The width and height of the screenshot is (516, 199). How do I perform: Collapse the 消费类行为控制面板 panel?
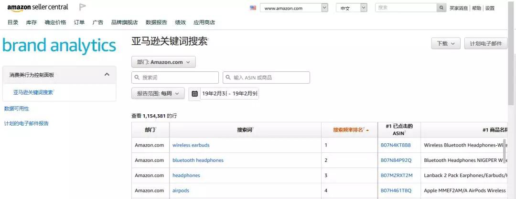click(x=107, y=74)
